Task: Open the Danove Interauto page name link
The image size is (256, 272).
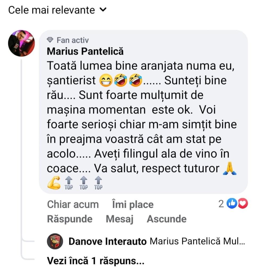Action: 108,241
